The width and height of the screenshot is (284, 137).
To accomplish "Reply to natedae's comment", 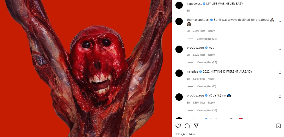I will 211,79.
